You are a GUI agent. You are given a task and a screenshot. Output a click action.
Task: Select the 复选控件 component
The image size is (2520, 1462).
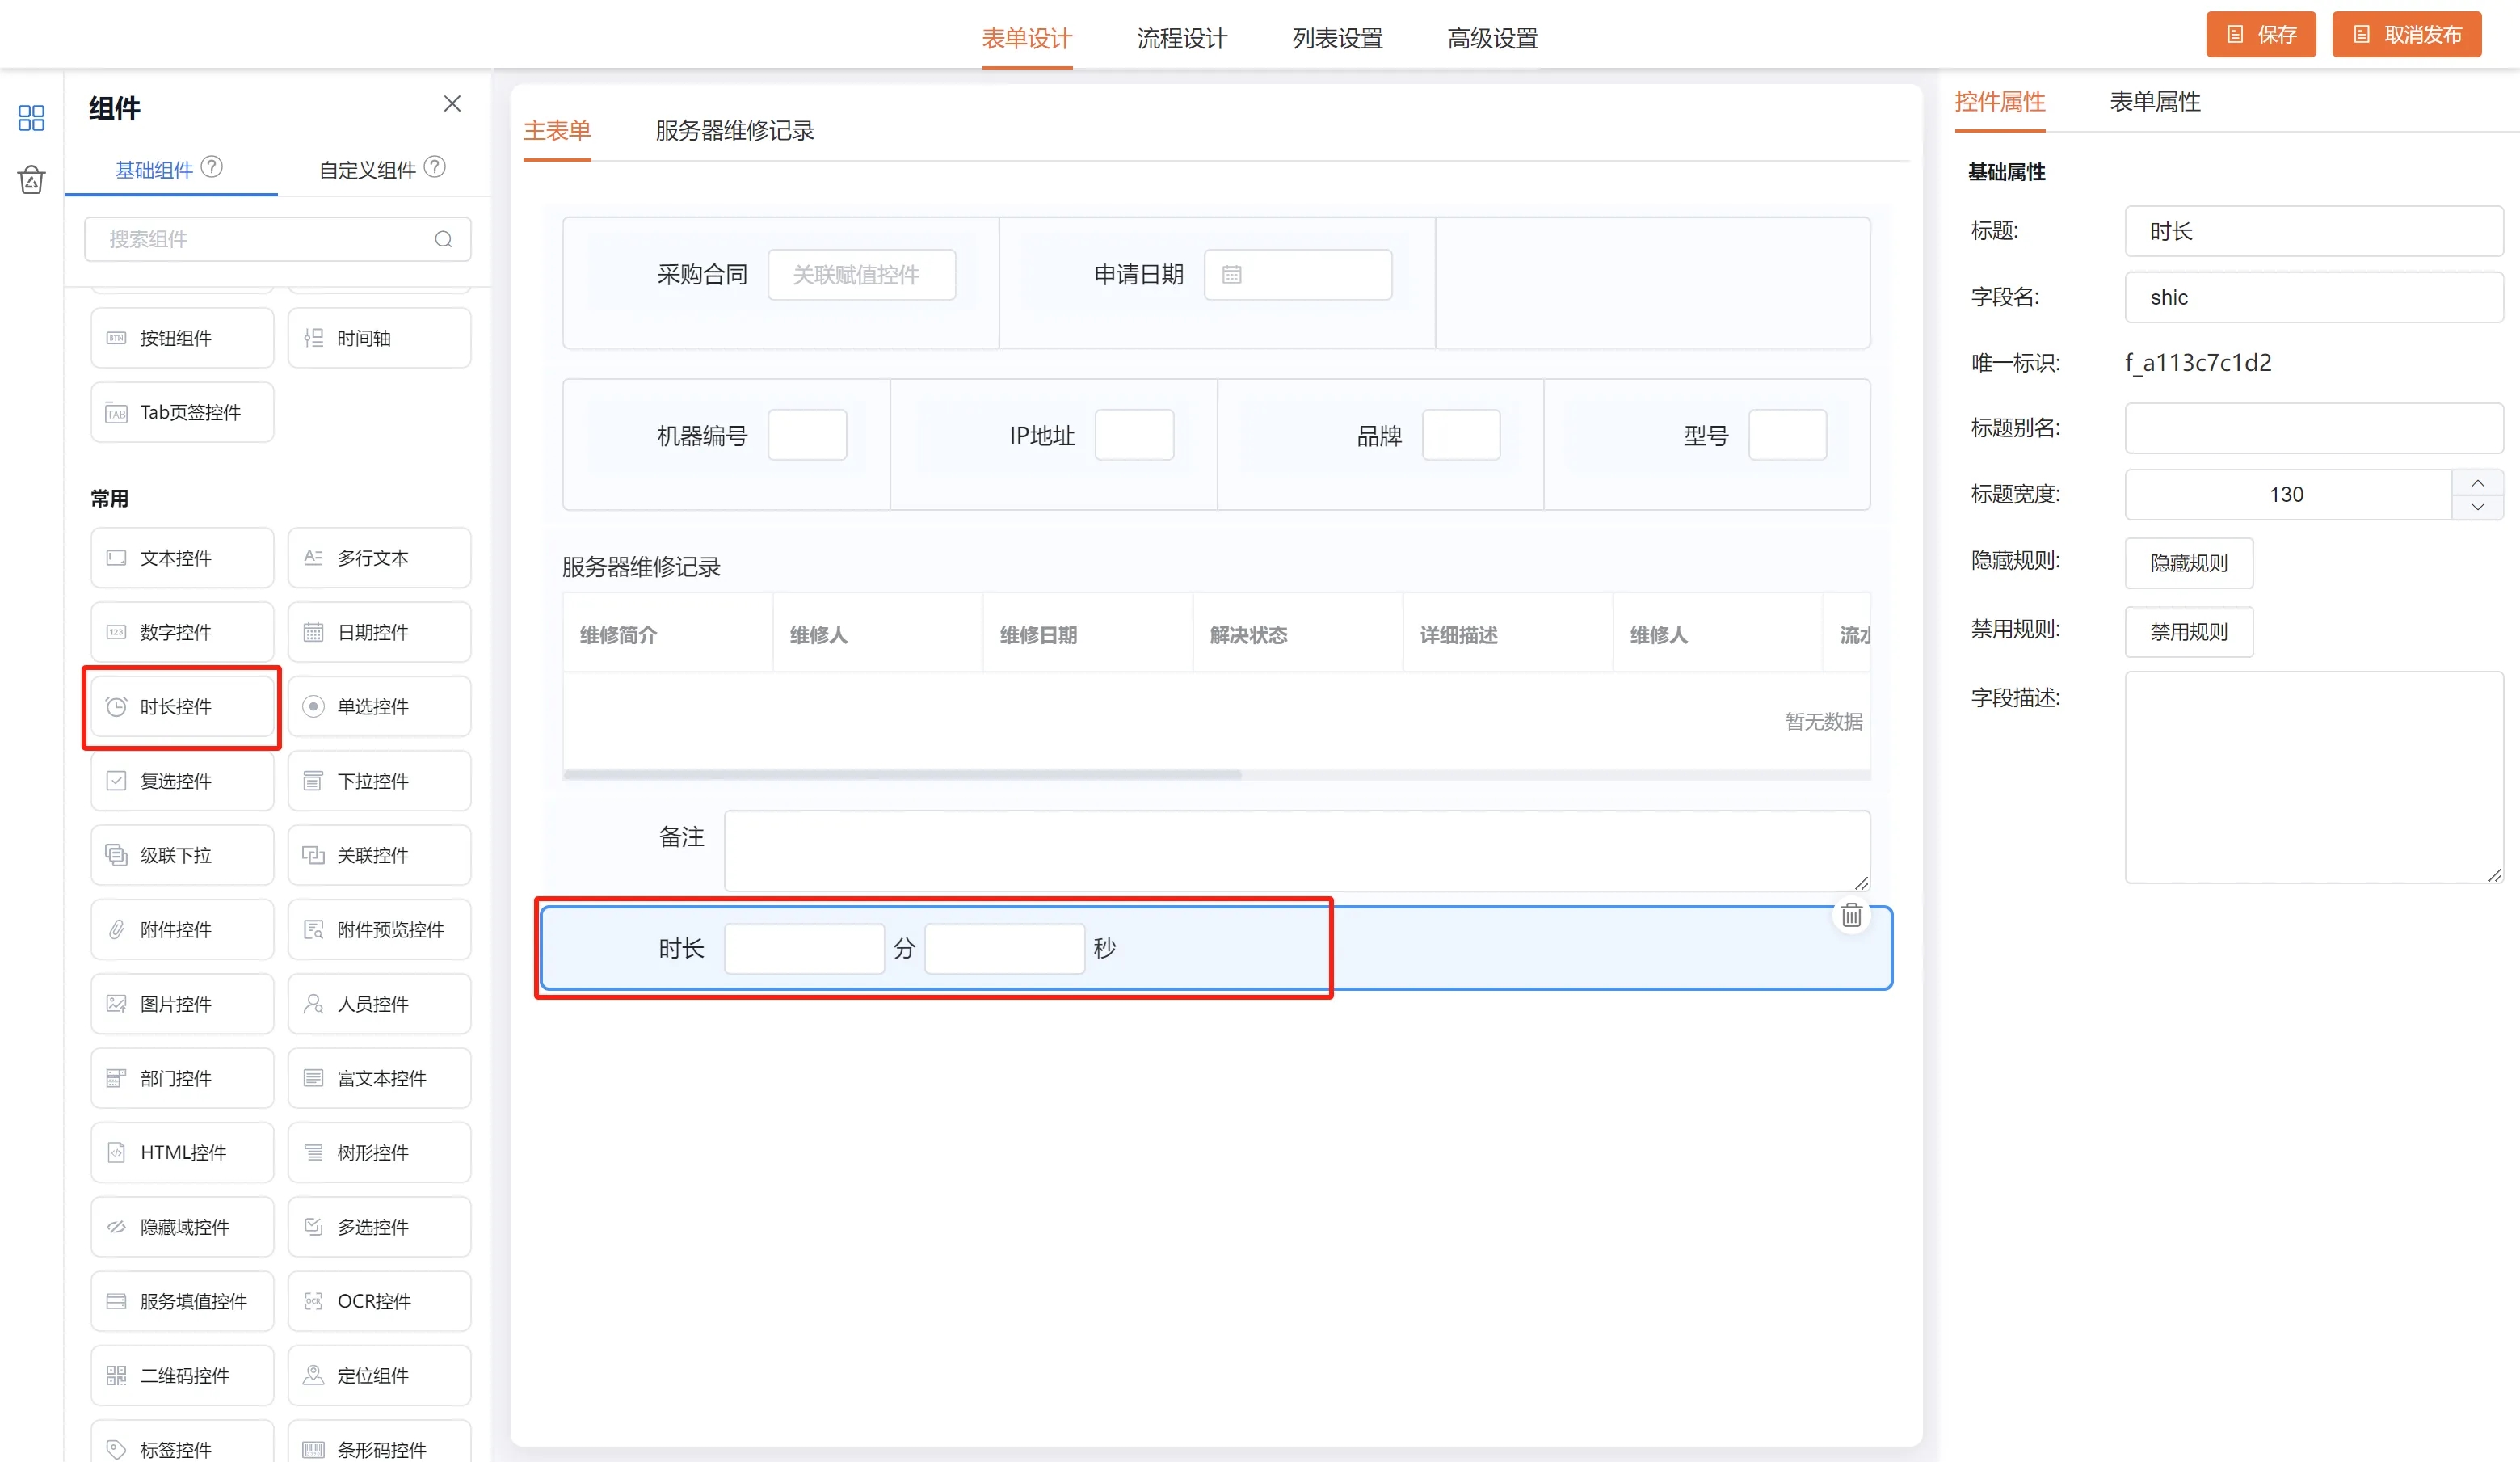182,781
